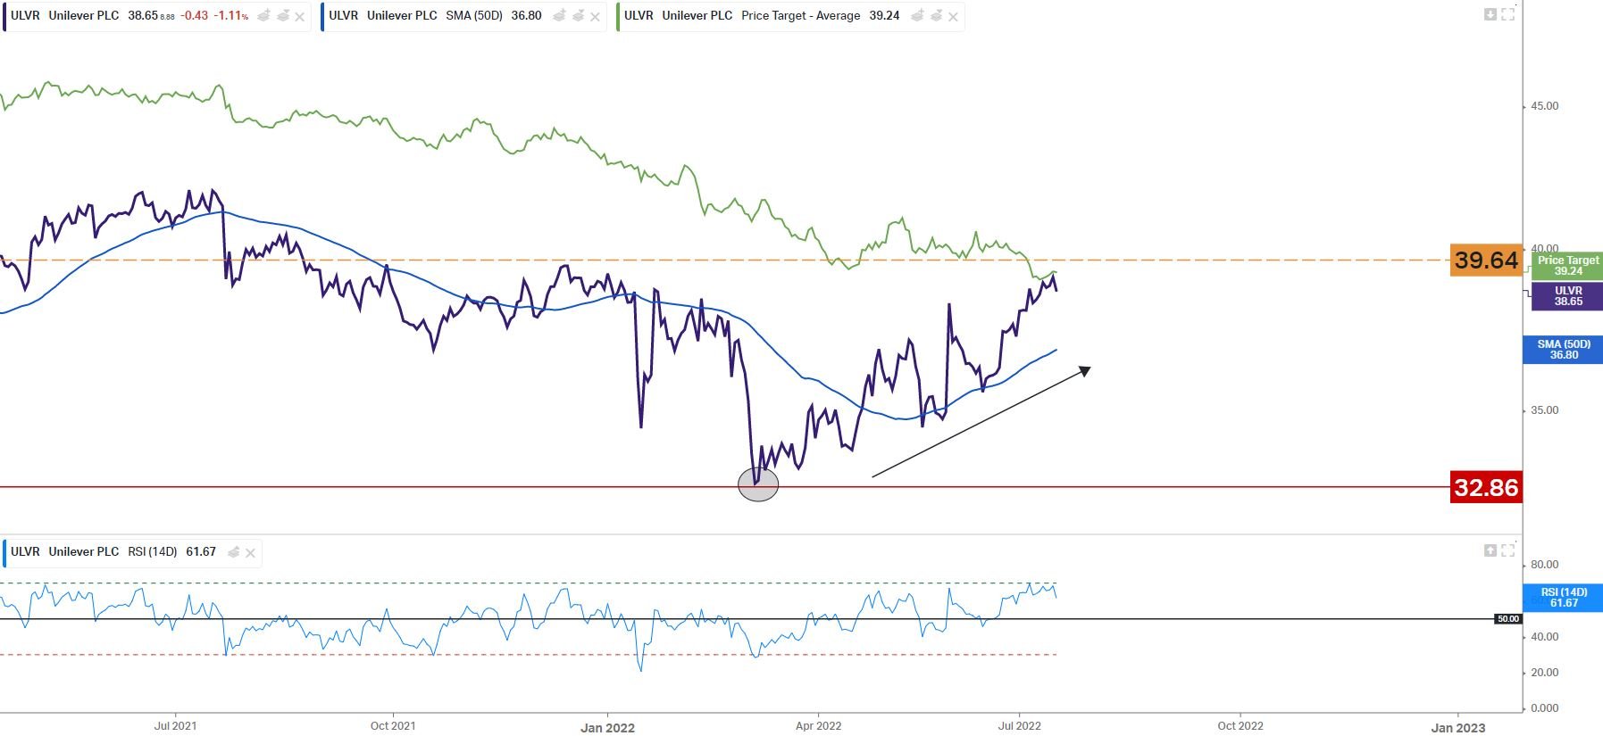This screenshot has width=1603, height=736.
Task: Click the 45.00 price axis label
Action: [x=1544, y=106]
